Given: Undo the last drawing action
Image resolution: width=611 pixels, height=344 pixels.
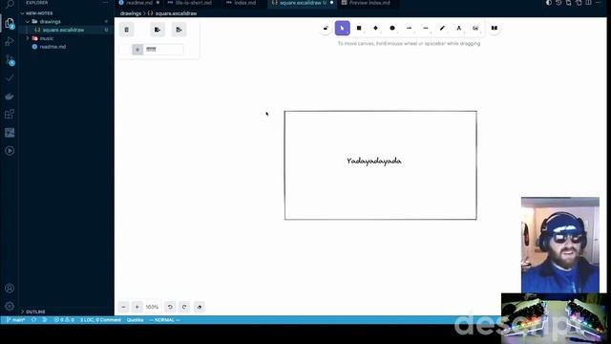Looking at the screenshot, I should pyautogui.click(x=170, y=307).
